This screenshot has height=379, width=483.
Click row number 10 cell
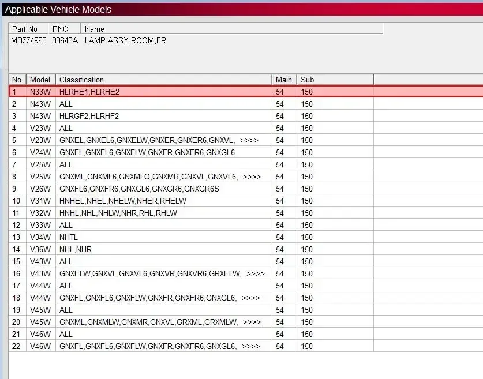(x=17, y=201)
